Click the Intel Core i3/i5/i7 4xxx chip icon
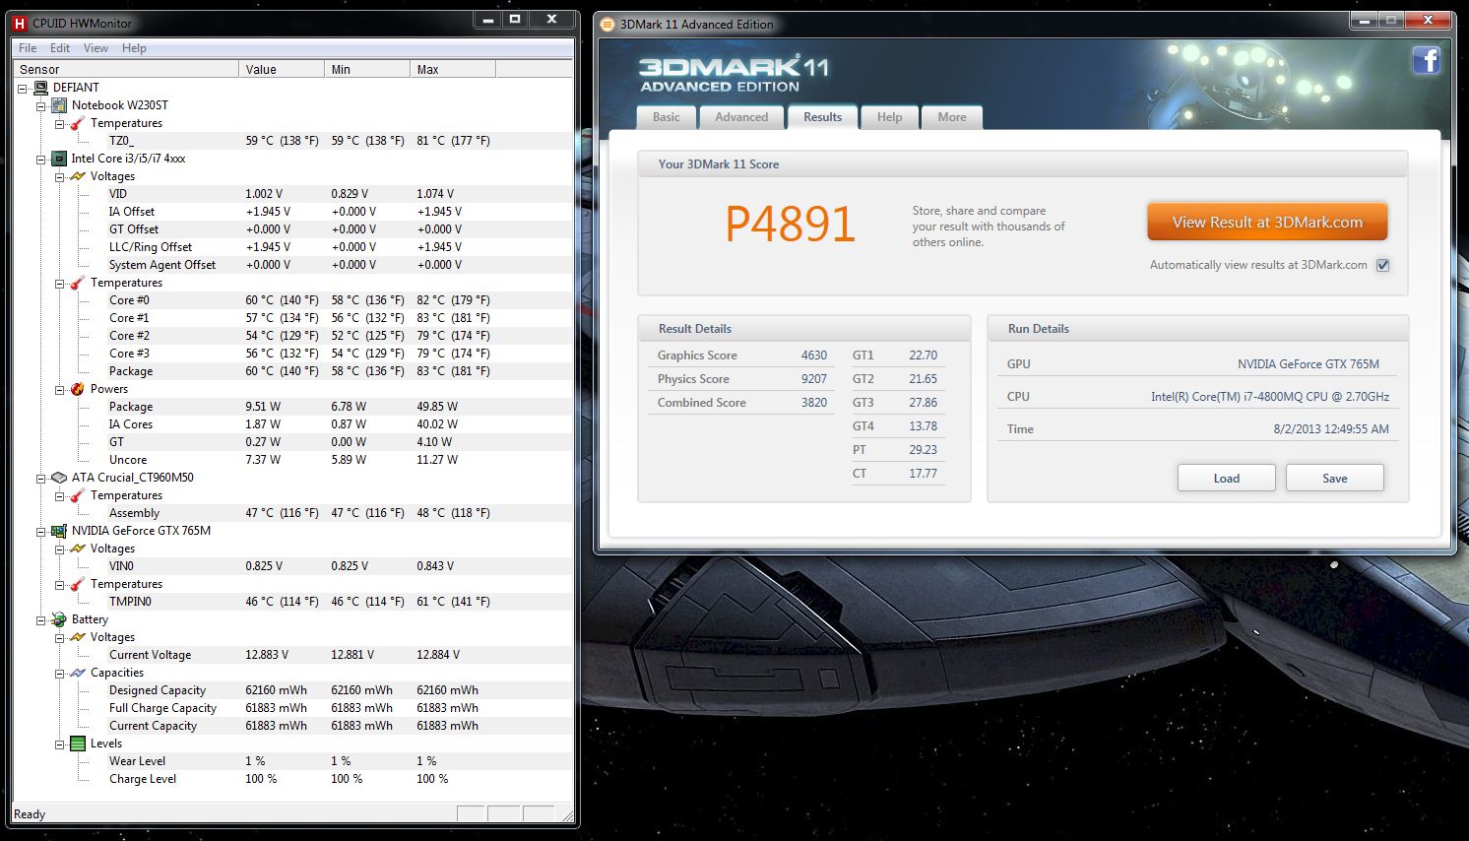Image resolution: width=1469 pixels, height=841 pixels. [59, 159]
